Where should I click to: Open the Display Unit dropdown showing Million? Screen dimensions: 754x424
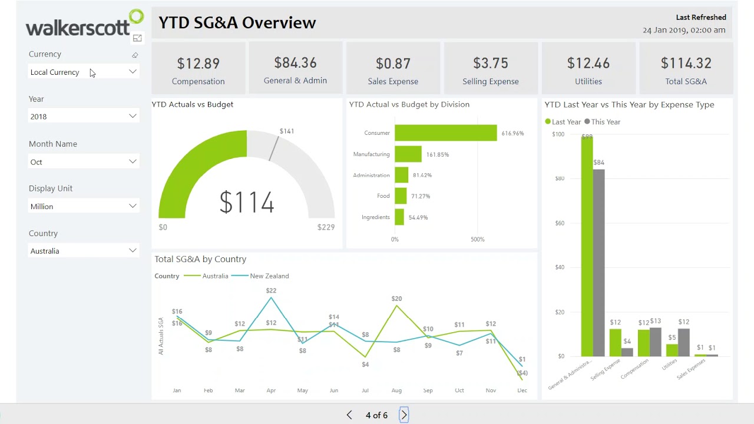84,206
